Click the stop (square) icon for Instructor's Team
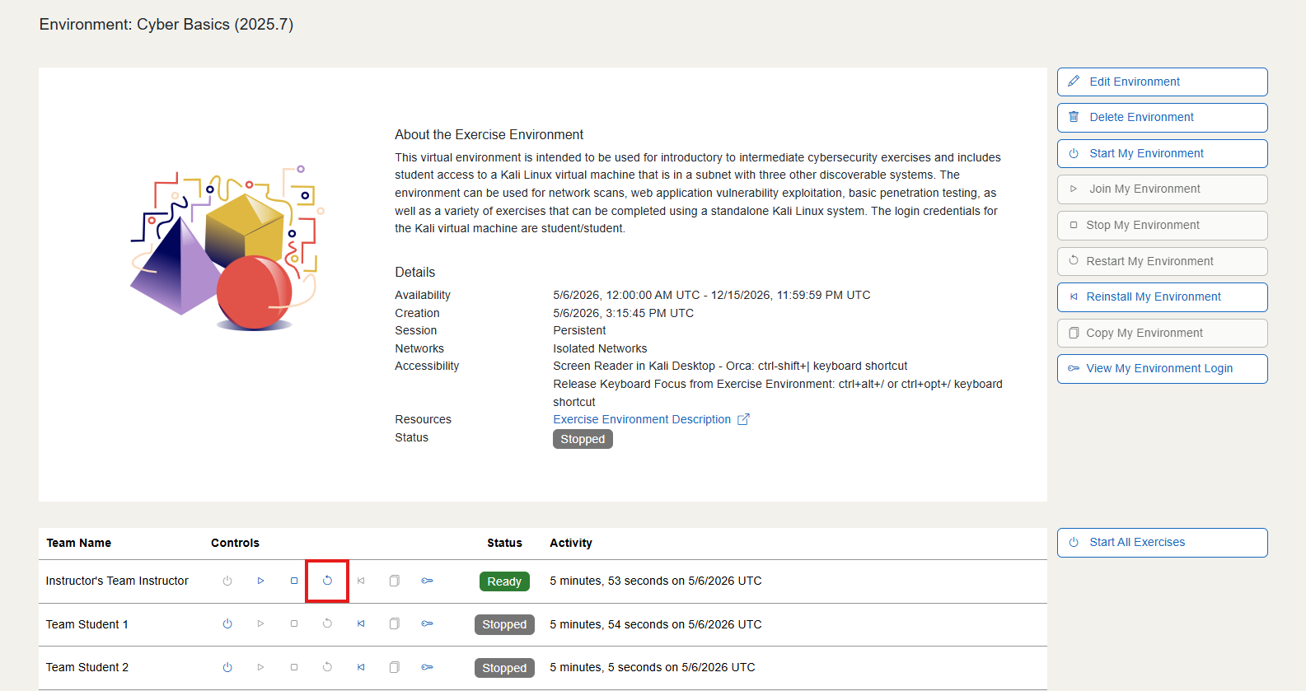1306x691 pixels. coord(294,581)
